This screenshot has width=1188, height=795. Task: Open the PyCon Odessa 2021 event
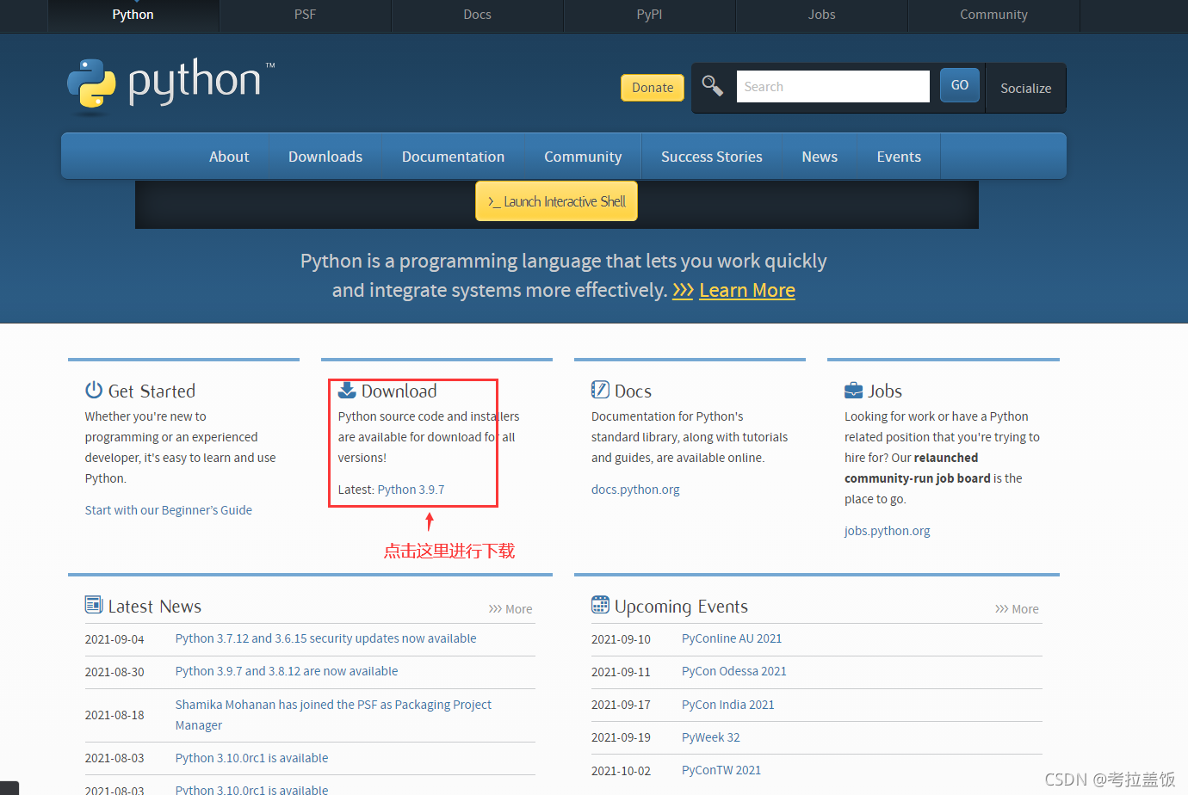pos(734,671)
